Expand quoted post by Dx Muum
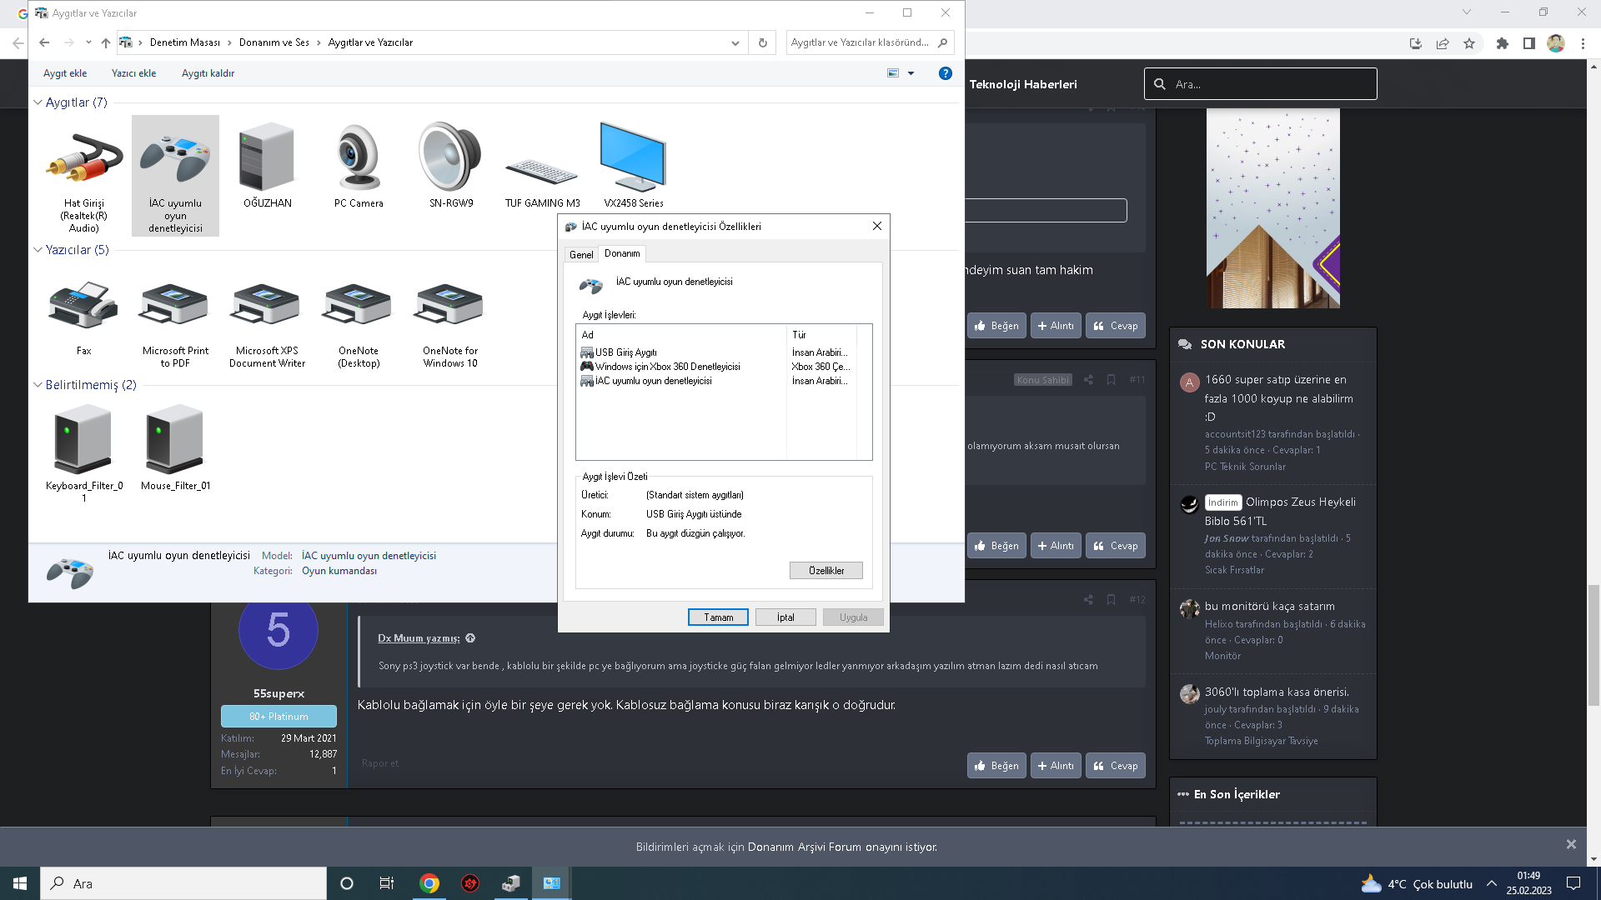Viewport: 1601px width, 900px height. pos(470,638)
